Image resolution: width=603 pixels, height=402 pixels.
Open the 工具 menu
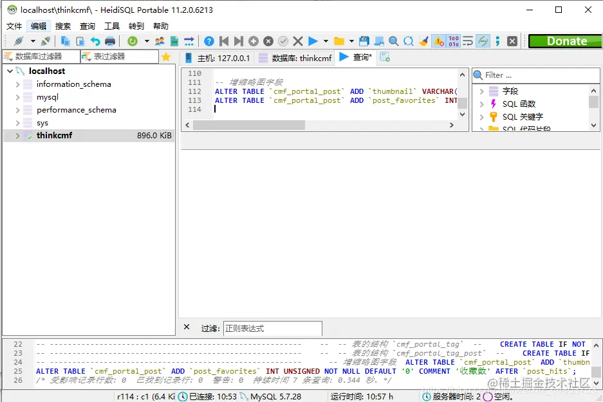click(x=112, y=26)
